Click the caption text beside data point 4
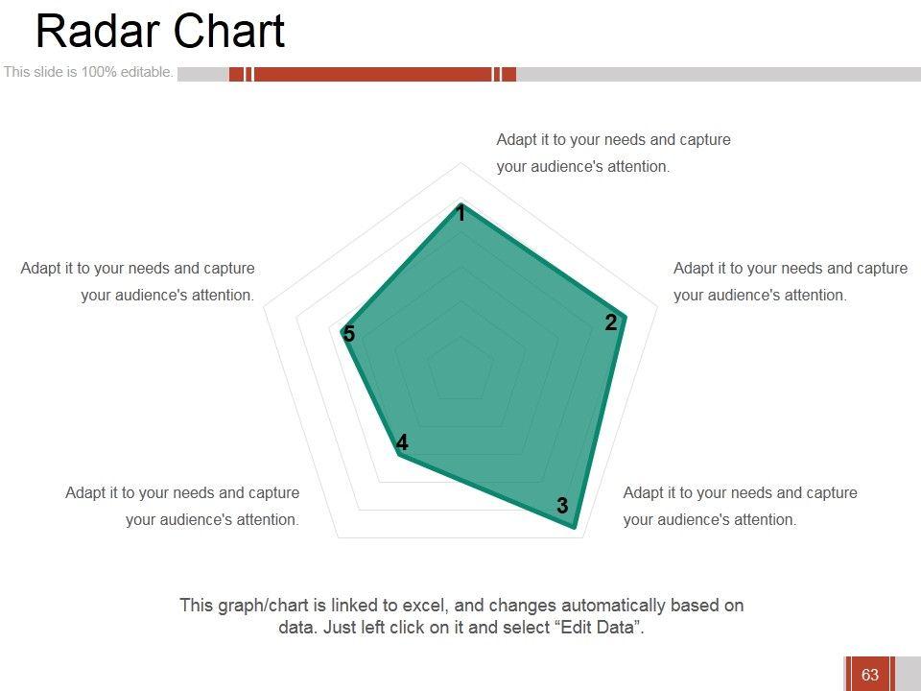This screenshot has width=921, height=691. tap(182, 506)
